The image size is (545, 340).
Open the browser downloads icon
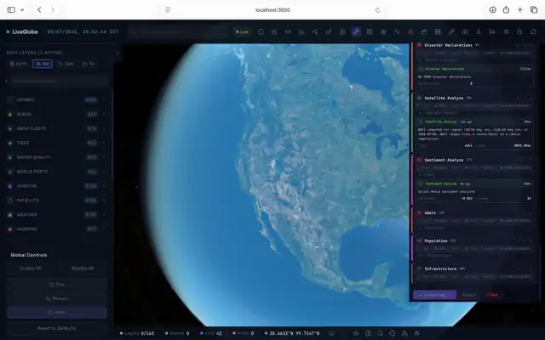coord(492,9)
